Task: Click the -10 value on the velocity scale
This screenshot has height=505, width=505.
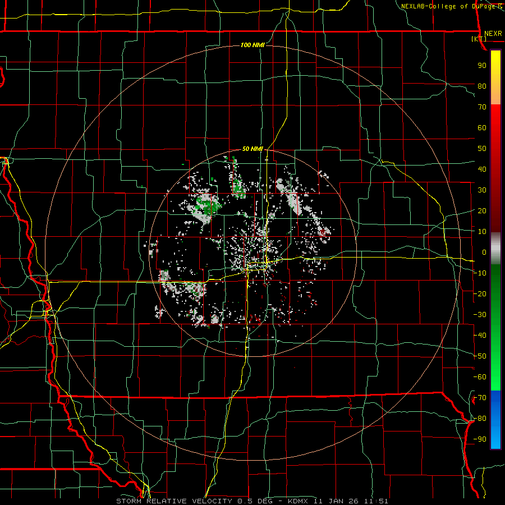Action: [480, 273]
